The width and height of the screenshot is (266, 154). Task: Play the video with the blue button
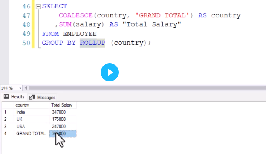(109, 72)
